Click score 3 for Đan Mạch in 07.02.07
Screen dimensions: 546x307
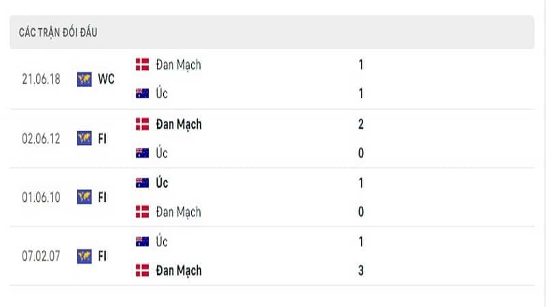point(361,270)
